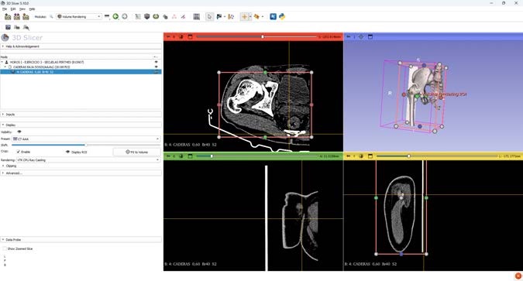The height and width of the screenshot is (281, 523).
Task: Select the 4: CADERAS 0,60 Br40 S2 volume row
Action: click(x=81, y=72)
